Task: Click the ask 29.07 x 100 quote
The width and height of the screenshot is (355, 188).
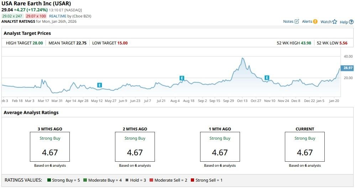Action: (x=36, y=16)
